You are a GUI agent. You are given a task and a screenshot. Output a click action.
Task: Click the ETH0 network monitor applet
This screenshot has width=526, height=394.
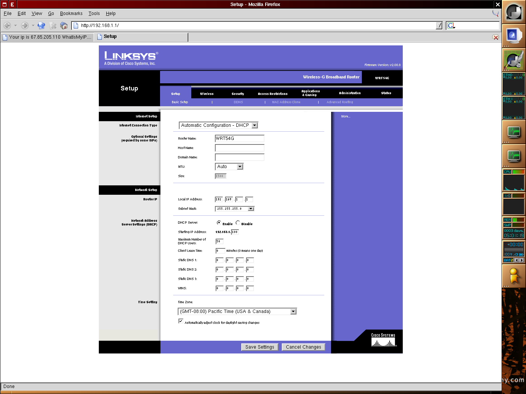pyautogui.click(x=514, y=84)
